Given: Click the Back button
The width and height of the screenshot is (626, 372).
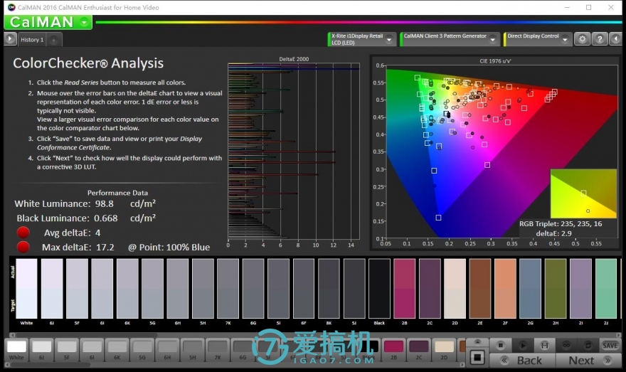Looking at the screenshot, I should [x=522, y=361].
